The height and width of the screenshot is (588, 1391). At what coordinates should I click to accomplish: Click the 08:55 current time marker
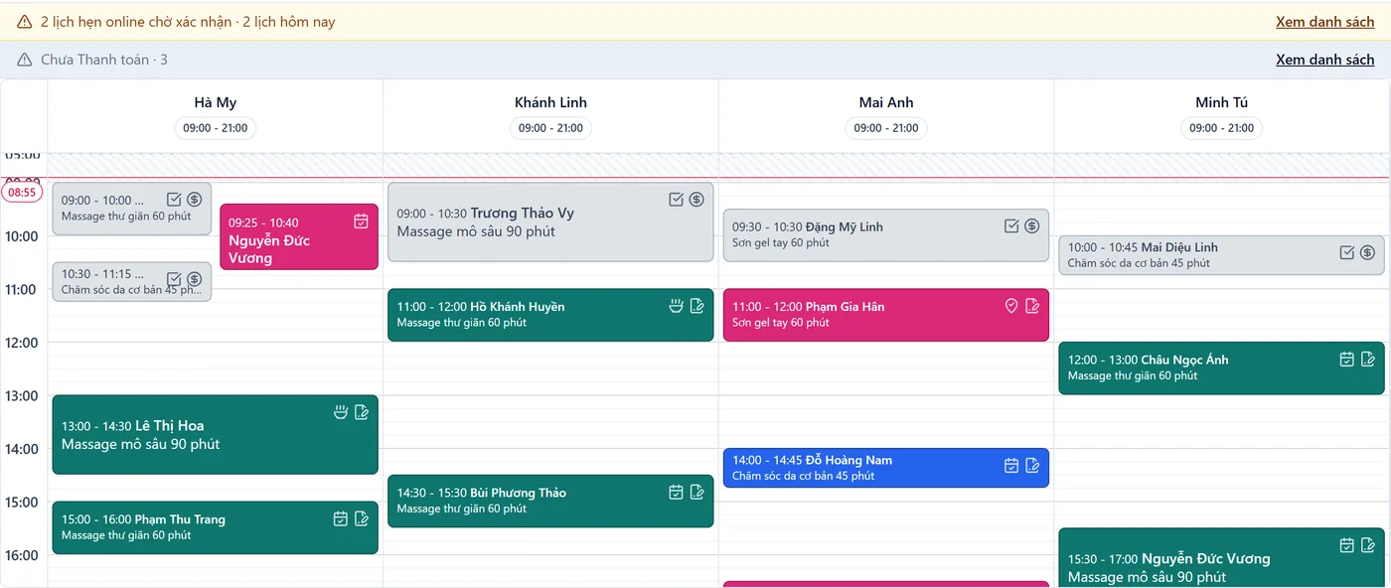pos(22,193)
